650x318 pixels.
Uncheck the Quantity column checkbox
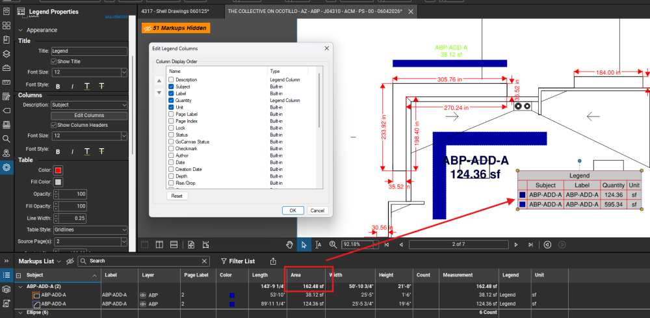(171, 100)
